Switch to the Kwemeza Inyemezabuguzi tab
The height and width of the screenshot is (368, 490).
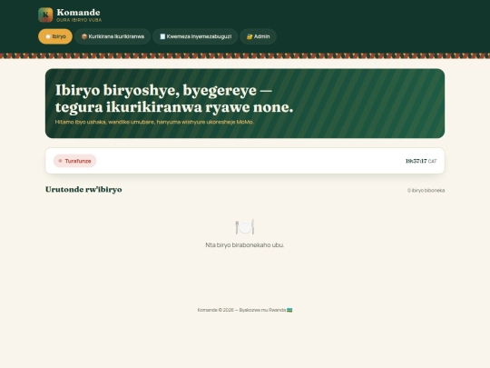coord(195,36)
